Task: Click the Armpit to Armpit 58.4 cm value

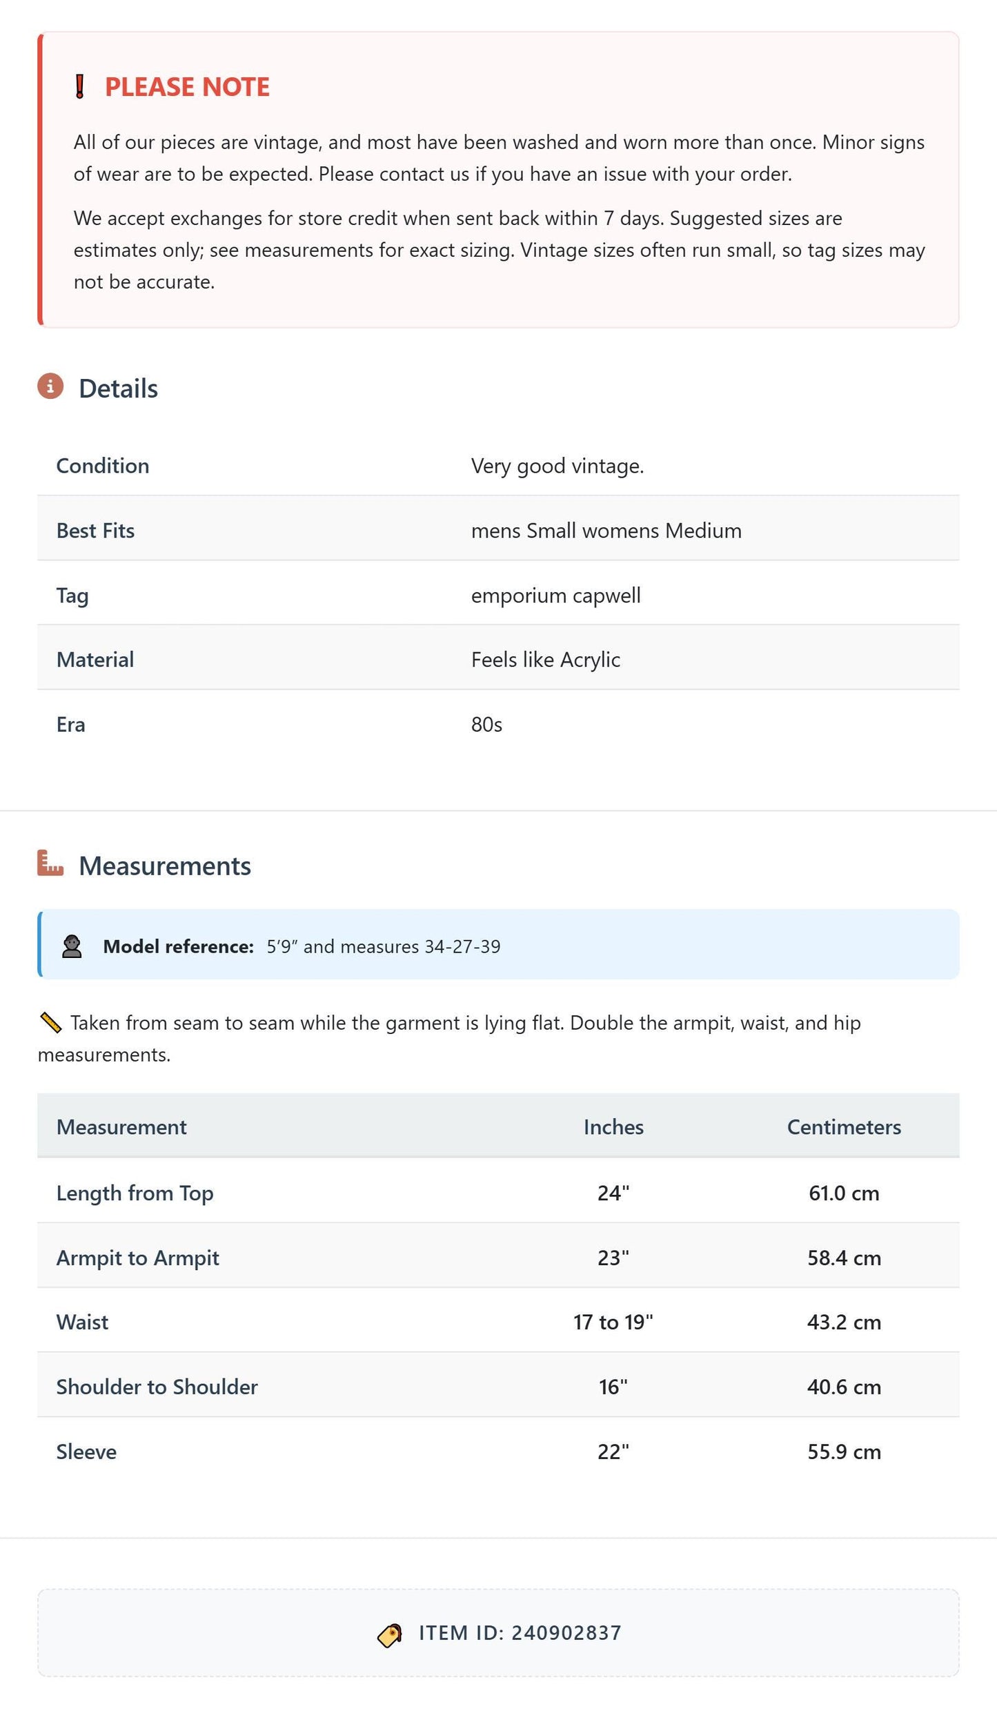Action: [844, 1258]
